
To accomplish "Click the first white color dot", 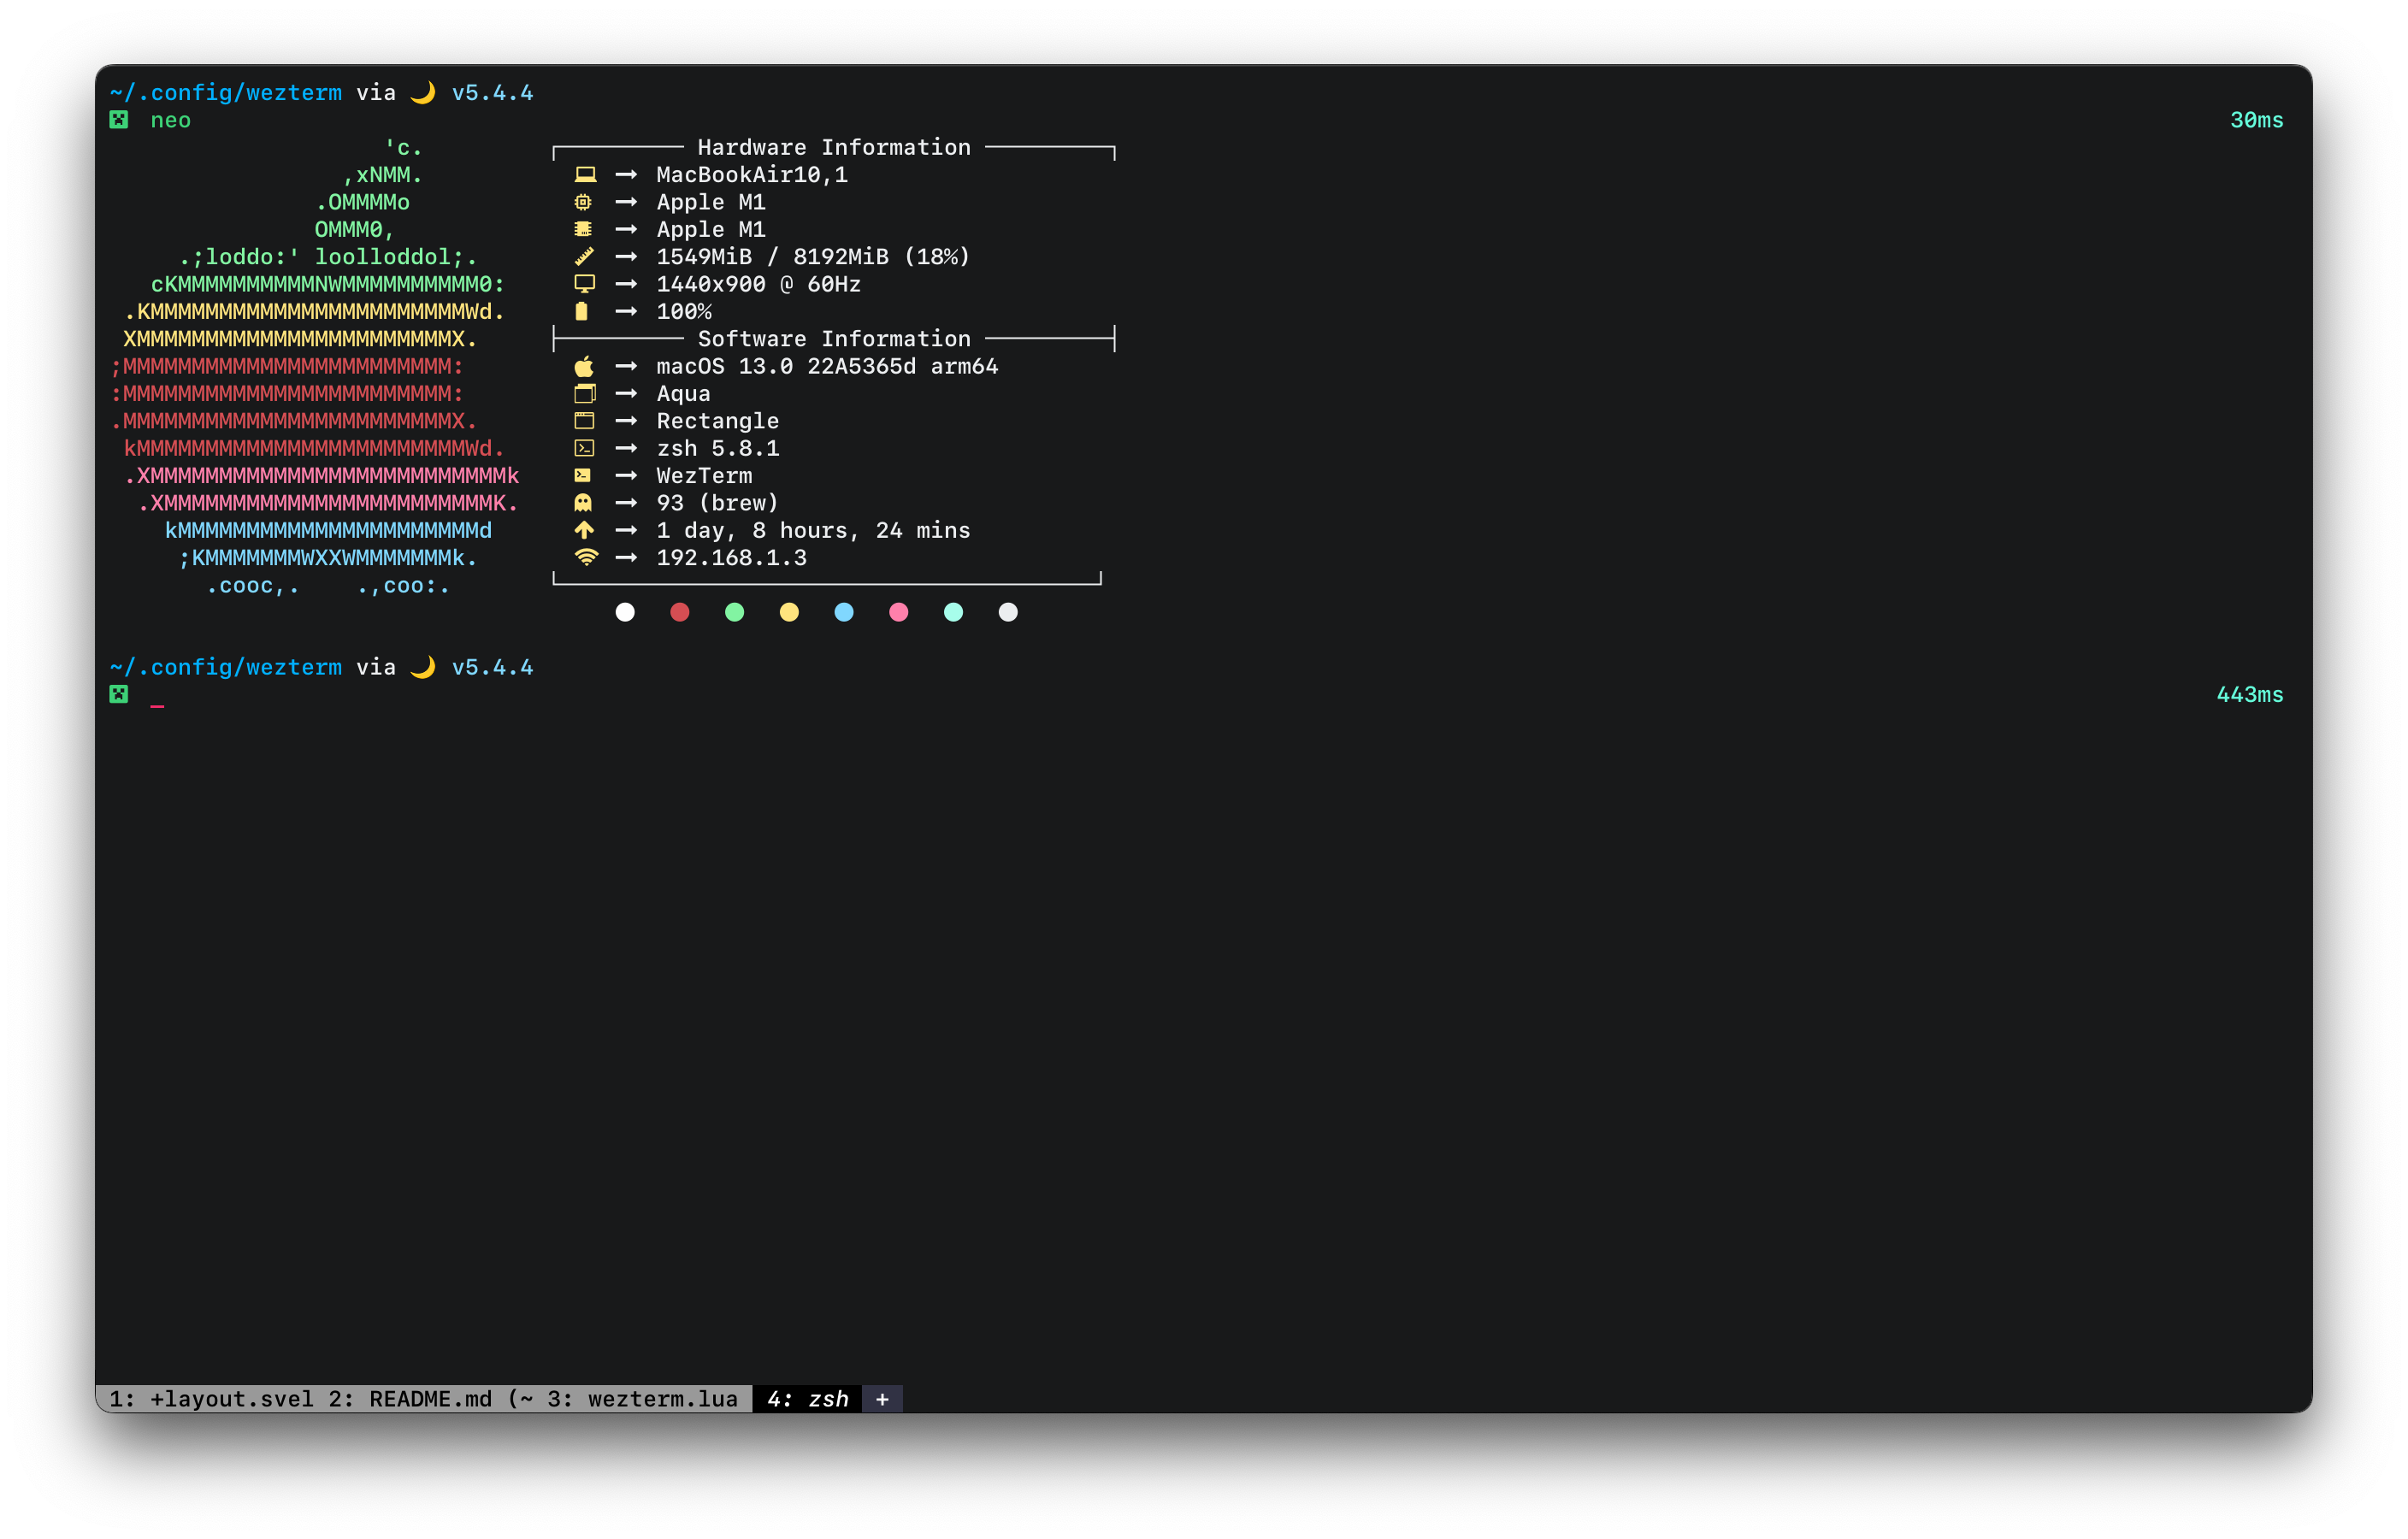I will 625,612.
